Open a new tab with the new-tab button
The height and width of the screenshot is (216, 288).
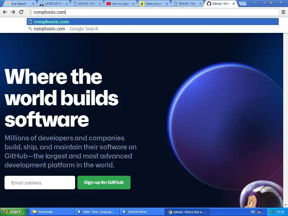(243, 4)
